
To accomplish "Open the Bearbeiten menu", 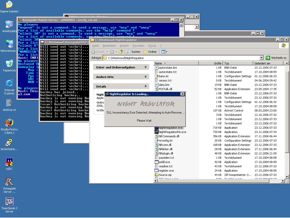I will pyautogui.click(x=109, y=46).
